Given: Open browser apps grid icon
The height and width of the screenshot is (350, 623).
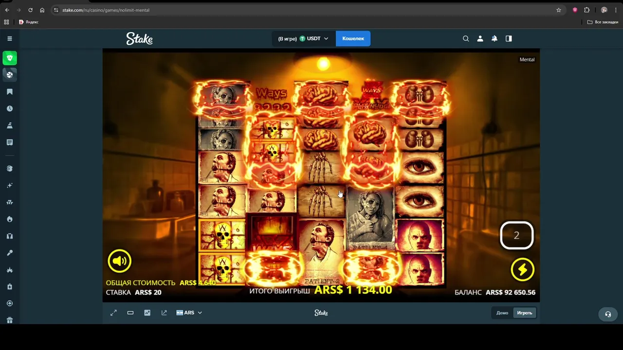Looking at the screenshot, I should pyautogui.click(x=6, y=22).
